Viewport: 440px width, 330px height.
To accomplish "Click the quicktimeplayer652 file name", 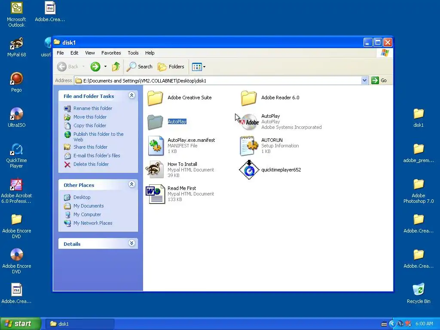I will pos(281,170).
